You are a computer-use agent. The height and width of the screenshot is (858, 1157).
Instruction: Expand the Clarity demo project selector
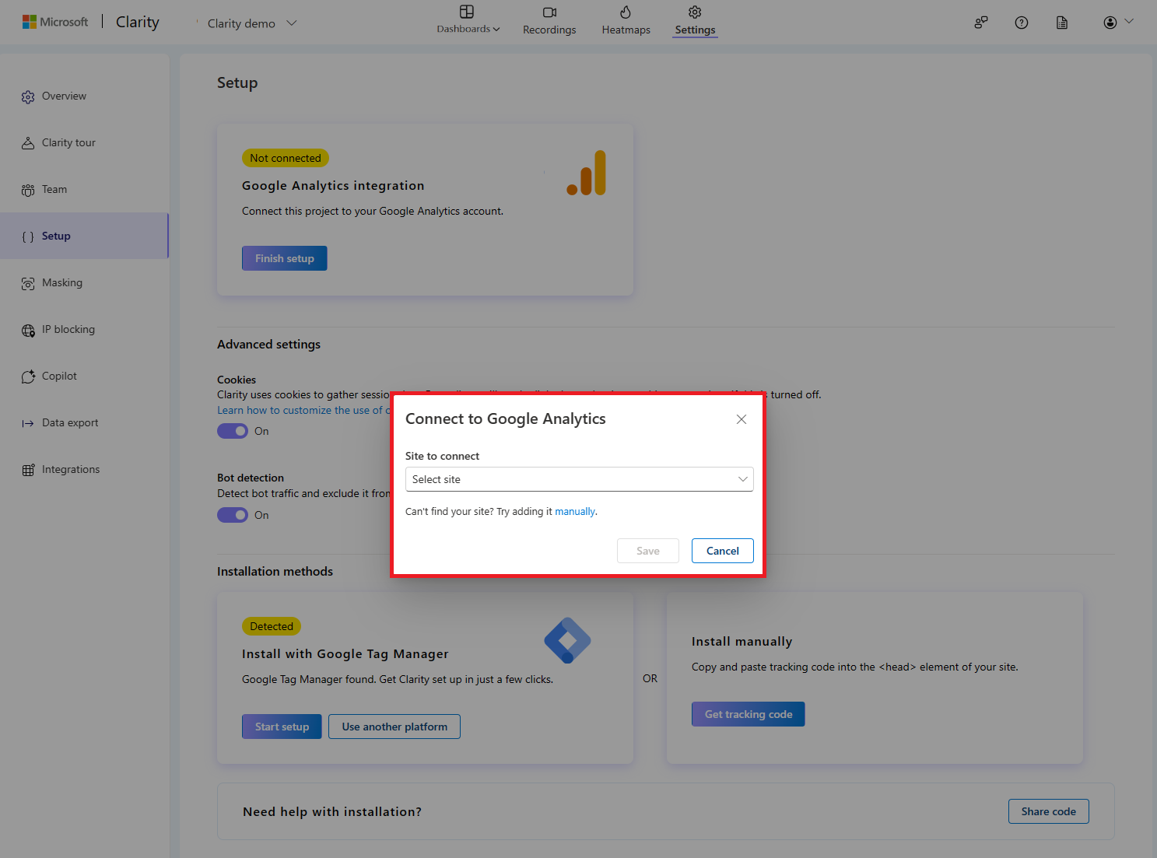(x=251, y=23)
